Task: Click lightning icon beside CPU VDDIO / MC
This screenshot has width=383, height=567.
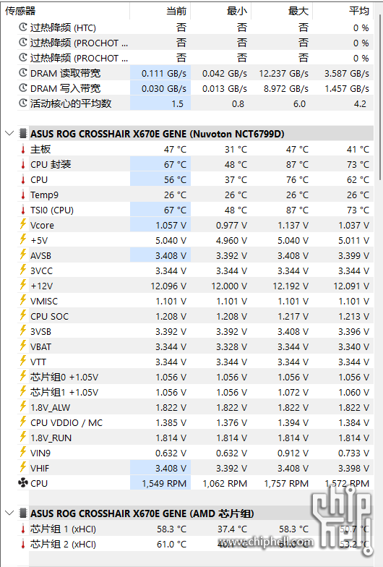Action: 23,422
